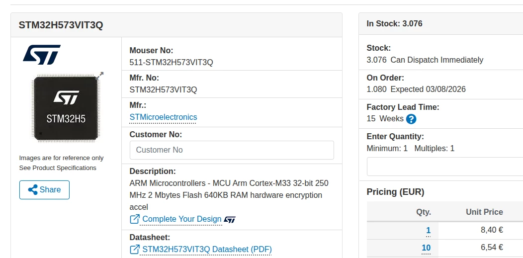Click the In Stock: 3.076 header

click(x=394, y=24)
